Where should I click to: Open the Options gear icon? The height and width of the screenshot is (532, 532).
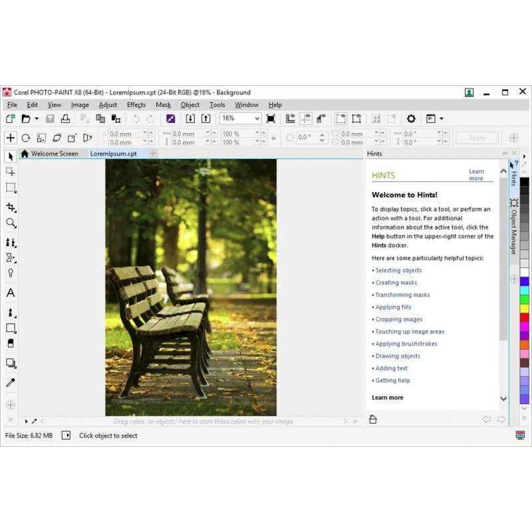click(411, 118)
